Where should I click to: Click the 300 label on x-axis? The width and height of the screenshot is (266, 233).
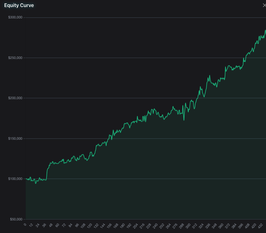[188, 225]
